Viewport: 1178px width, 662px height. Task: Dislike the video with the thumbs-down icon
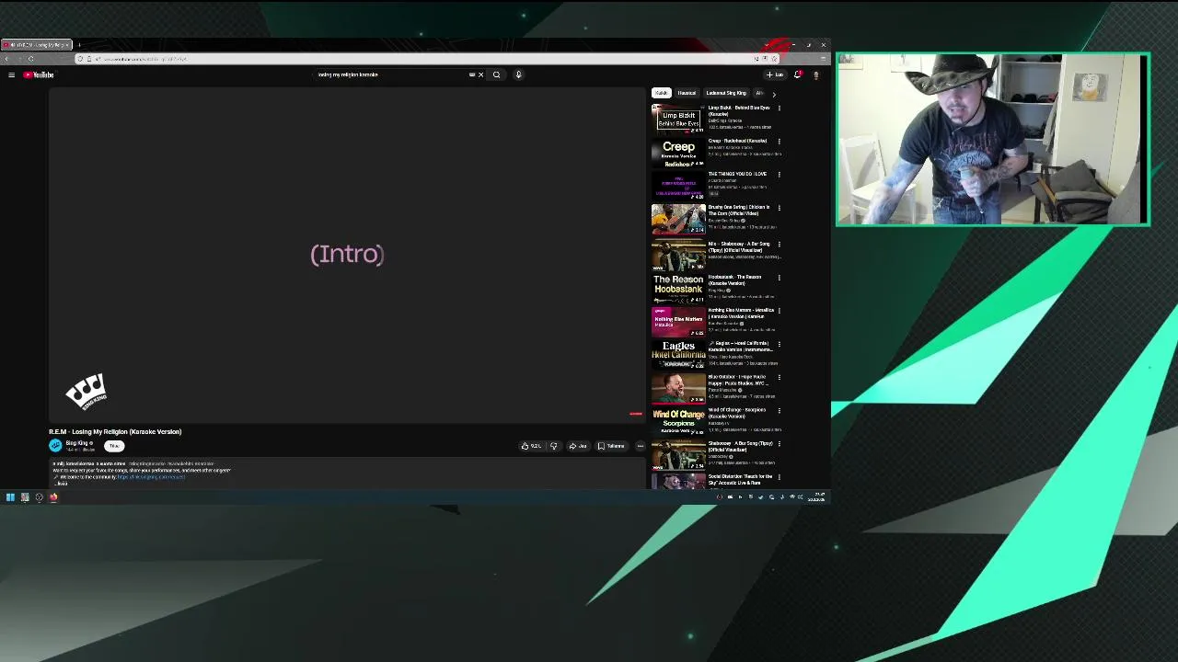click(x=553, y=446)
